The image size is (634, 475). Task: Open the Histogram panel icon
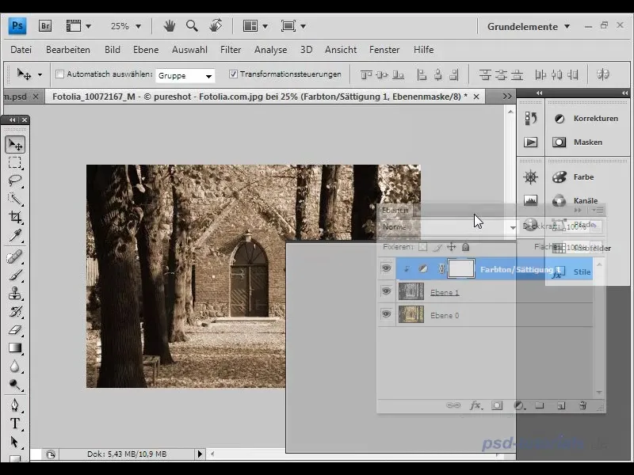530,200
